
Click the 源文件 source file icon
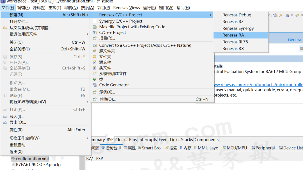pyautogui.click(x=95, y=62)
